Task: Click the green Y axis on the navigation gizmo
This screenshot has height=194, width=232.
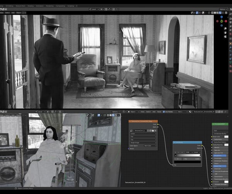Action: [222, 21]
